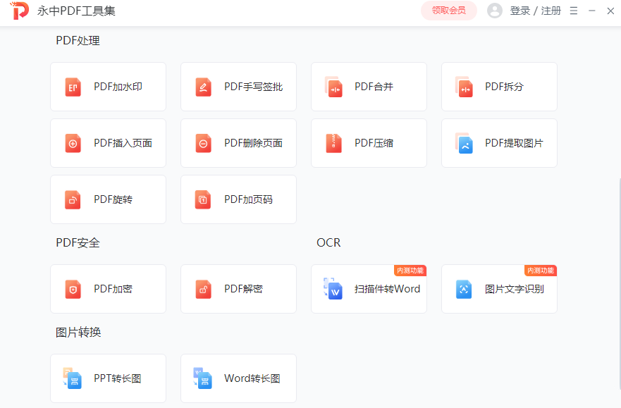Open the hamburger menu in title bar
This screenshot has width=621, height=408.
[574, 11]
